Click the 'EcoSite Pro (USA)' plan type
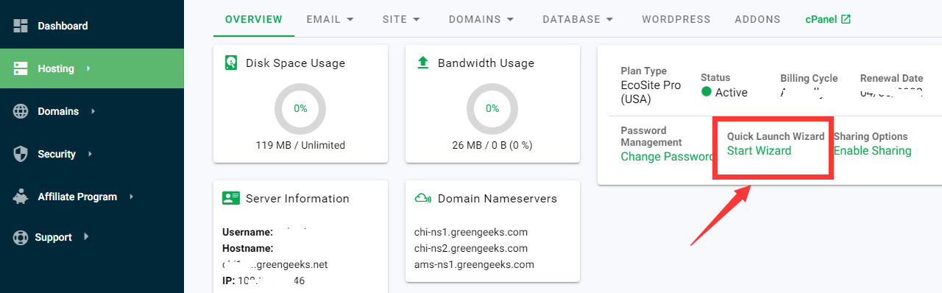The width and height of the screenshot is (942, 293). coord(651,91)
